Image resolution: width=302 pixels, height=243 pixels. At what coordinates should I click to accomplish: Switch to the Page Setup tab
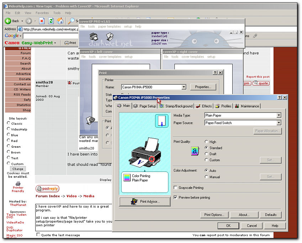pos(145,106)
